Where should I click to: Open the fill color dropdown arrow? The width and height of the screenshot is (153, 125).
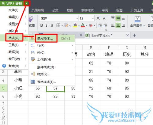pos(79,25)
